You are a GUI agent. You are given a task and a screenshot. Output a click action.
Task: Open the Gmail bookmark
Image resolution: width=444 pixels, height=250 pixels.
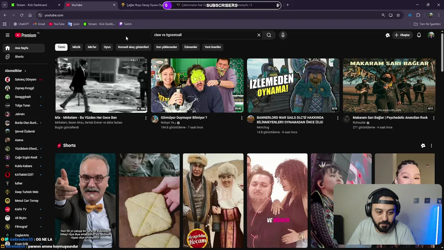click(x=39, y=24)
